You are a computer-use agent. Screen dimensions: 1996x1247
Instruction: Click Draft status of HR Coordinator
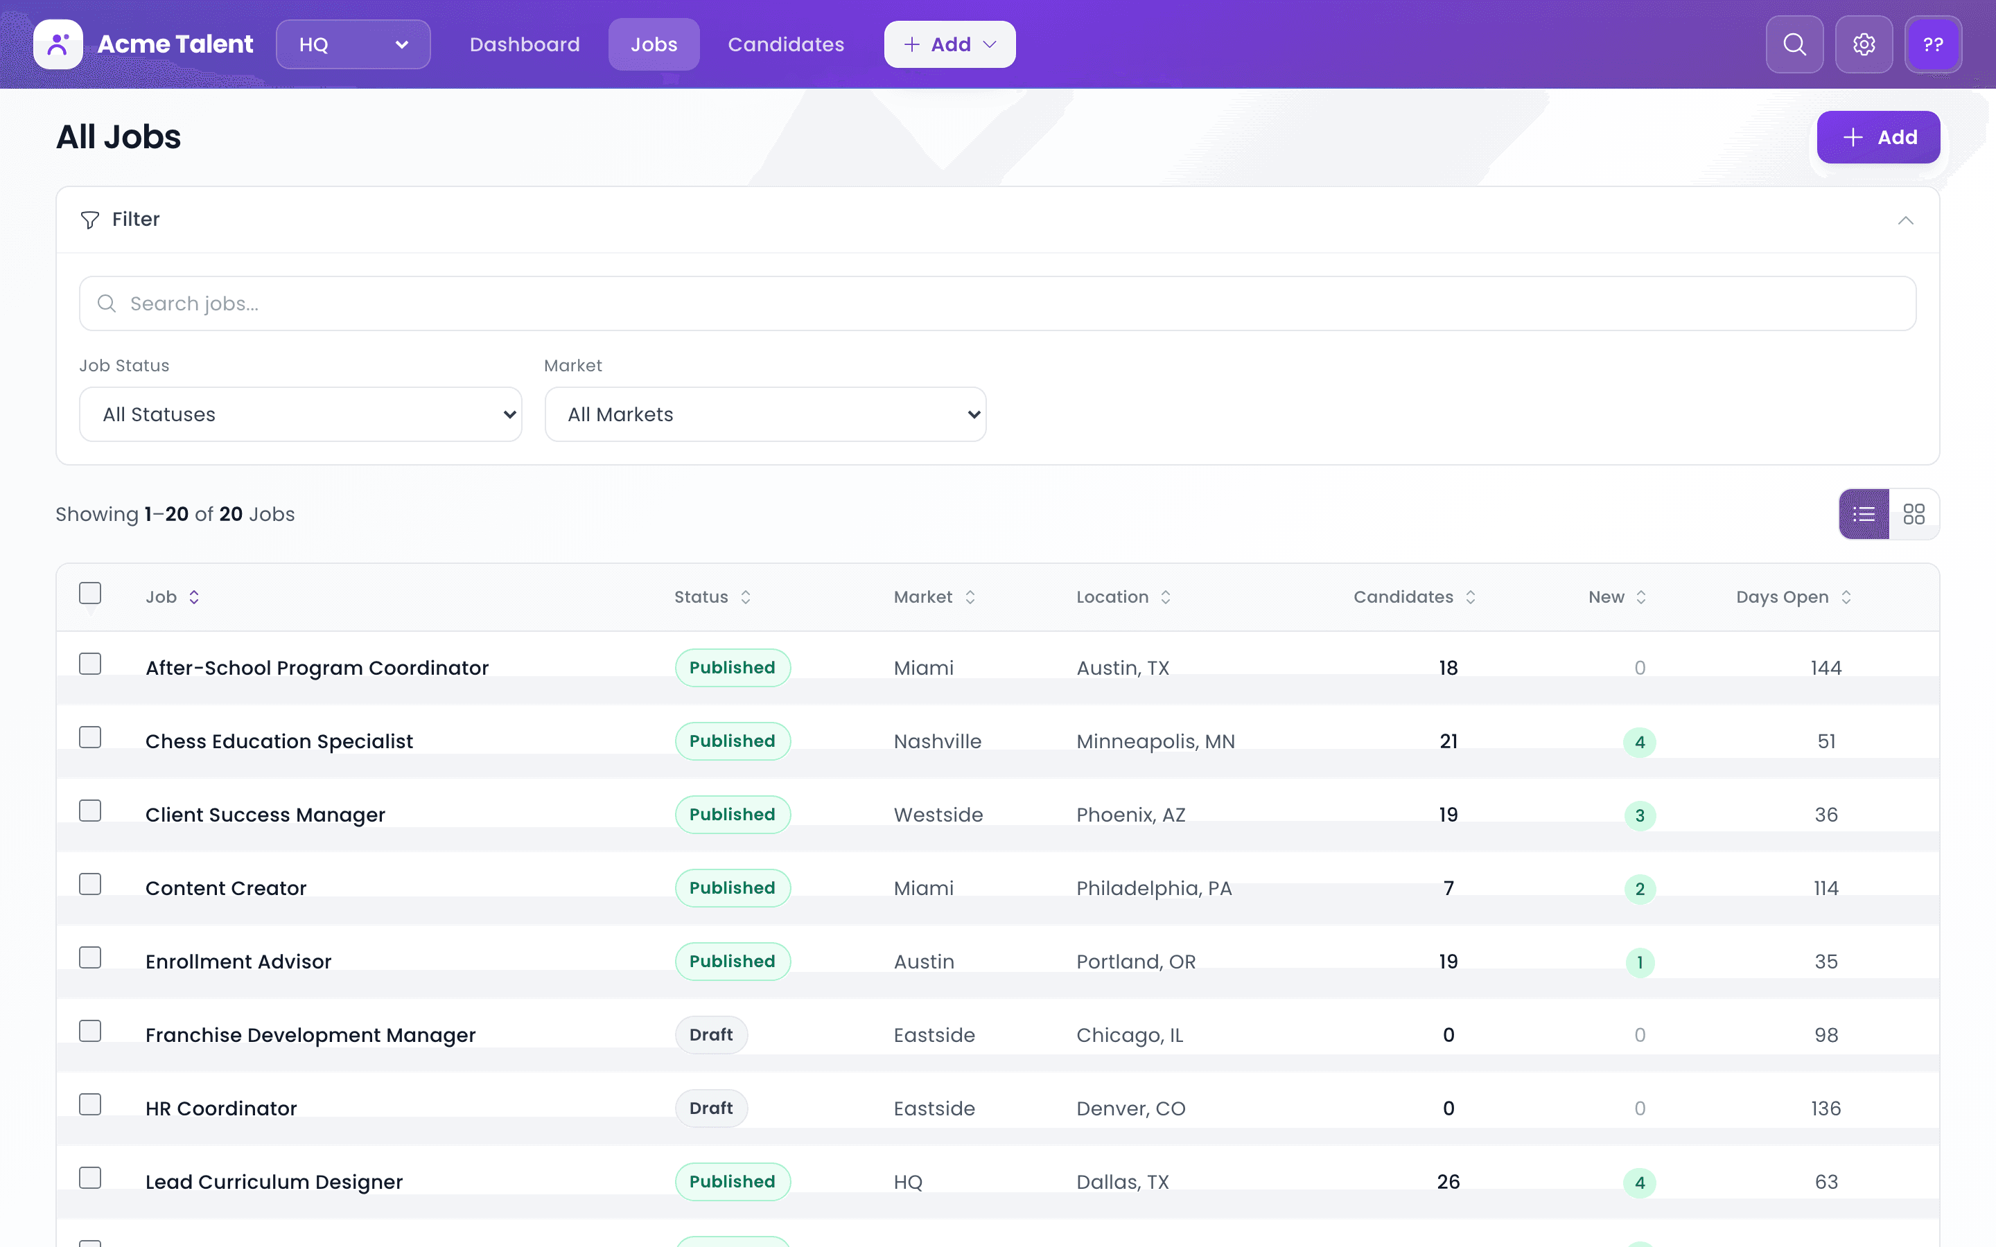tap(711, 1108)
